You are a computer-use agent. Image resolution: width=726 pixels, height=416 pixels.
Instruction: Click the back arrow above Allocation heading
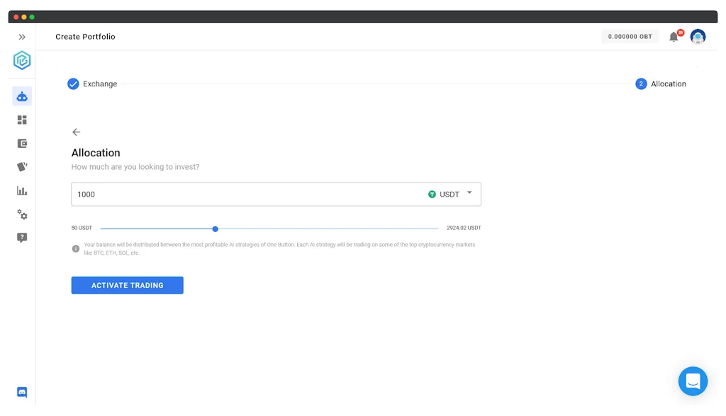point(77,132)
